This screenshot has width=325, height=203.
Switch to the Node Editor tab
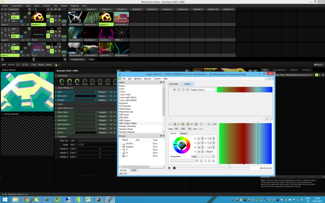pyautogui.click(x=174, y=84)
